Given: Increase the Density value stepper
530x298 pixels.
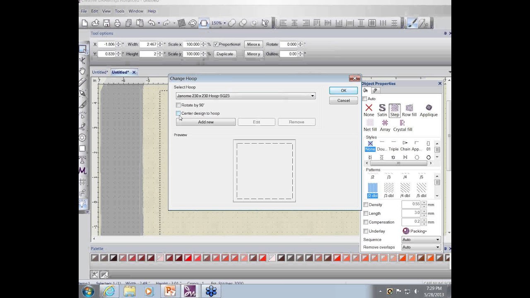Looking at the screenshot, I should [x=424, y=203].
